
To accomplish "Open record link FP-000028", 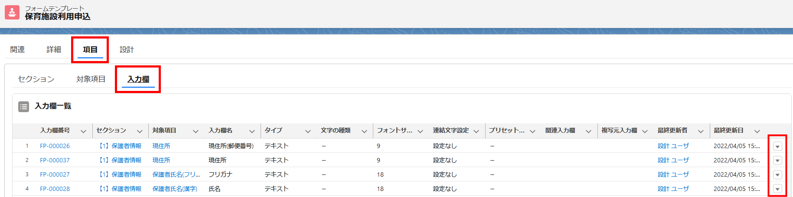I will coord(55,189).
